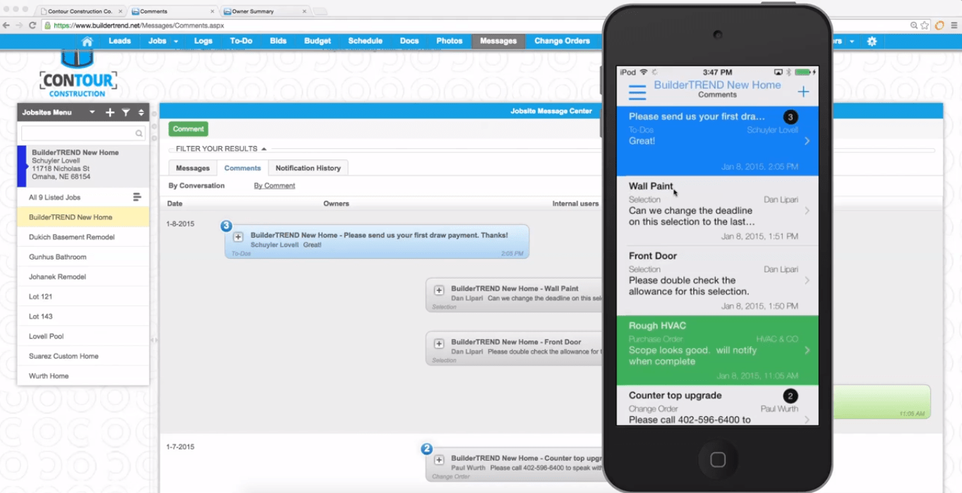962x493 pixels.
Task: Open the Jobsites Menu dropdown arrow
Action: coord(92,112)
